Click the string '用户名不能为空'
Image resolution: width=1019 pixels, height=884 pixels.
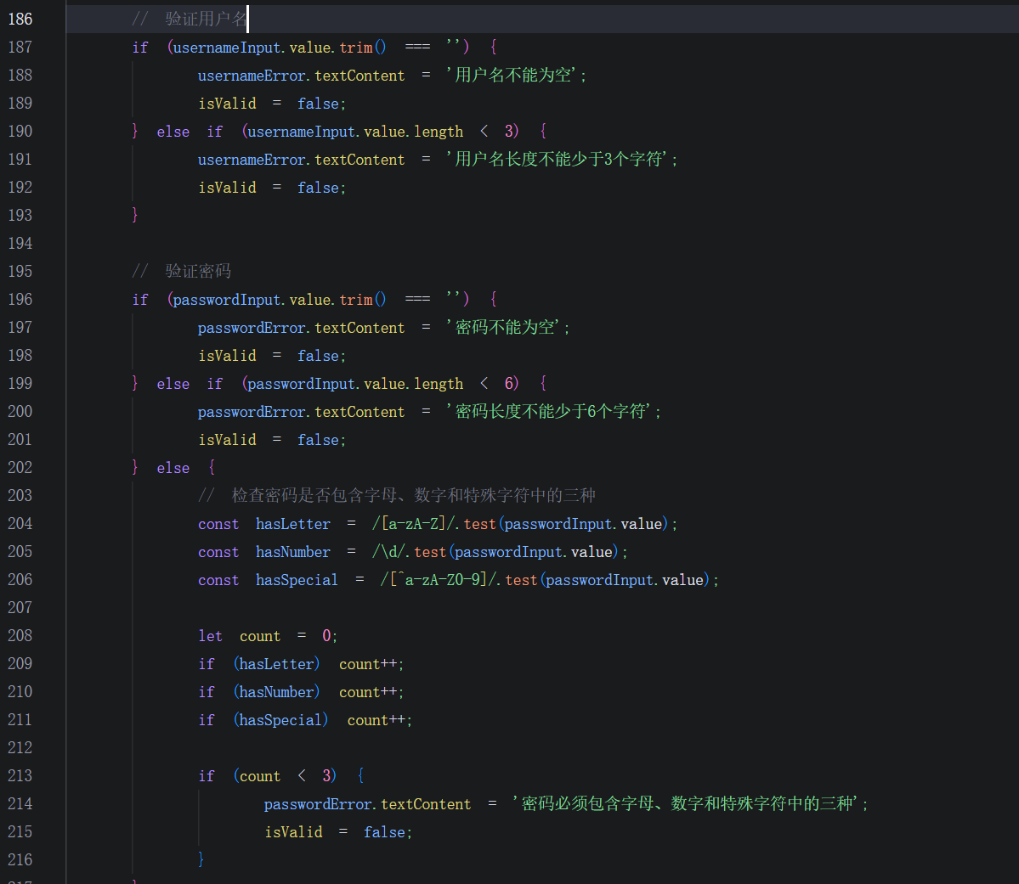512,76
